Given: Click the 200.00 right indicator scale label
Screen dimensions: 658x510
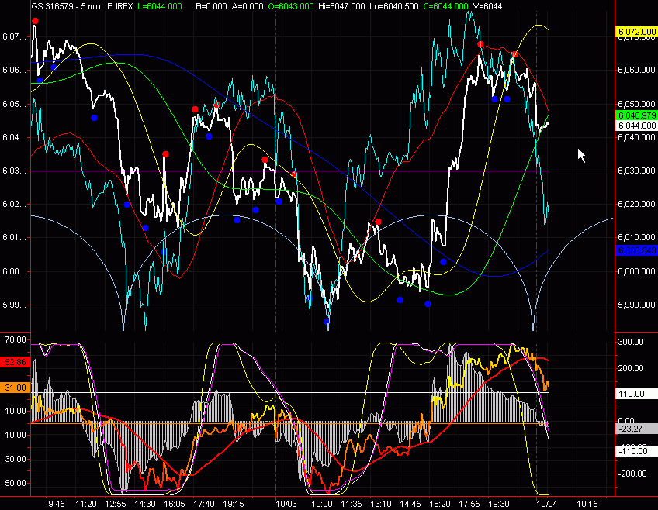Looking at the screenshot, I should coord(631,368).
